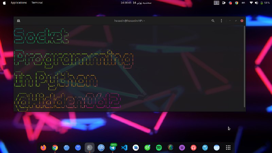Click the Terminal icon in the dock
This screenshot has height=153, width=272.
[89, 148]
